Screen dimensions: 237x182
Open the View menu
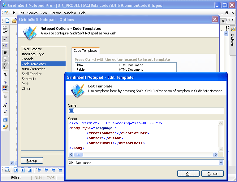tap(44, 13)
